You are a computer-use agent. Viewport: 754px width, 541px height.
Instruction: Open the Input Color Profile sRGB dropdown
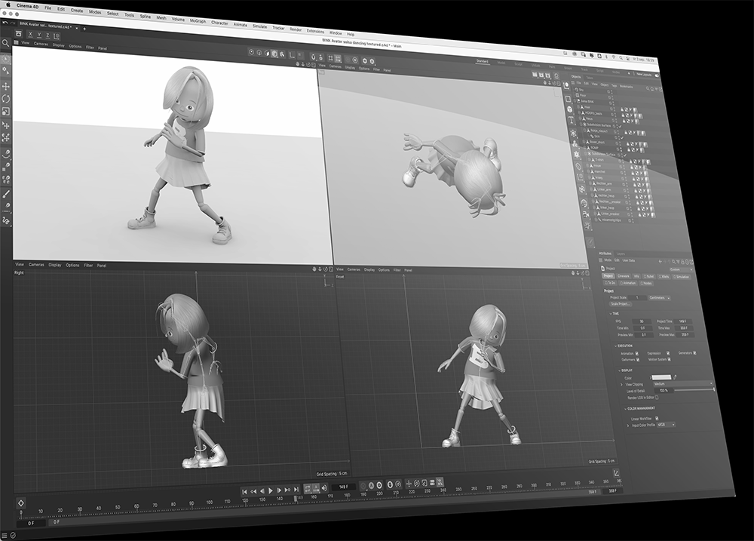click(x=667, y=425)
